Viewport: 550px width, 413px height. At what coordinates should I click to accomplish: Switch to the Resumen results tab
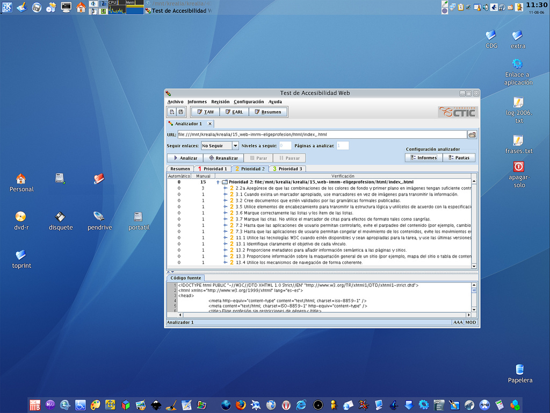click(180, 169)
